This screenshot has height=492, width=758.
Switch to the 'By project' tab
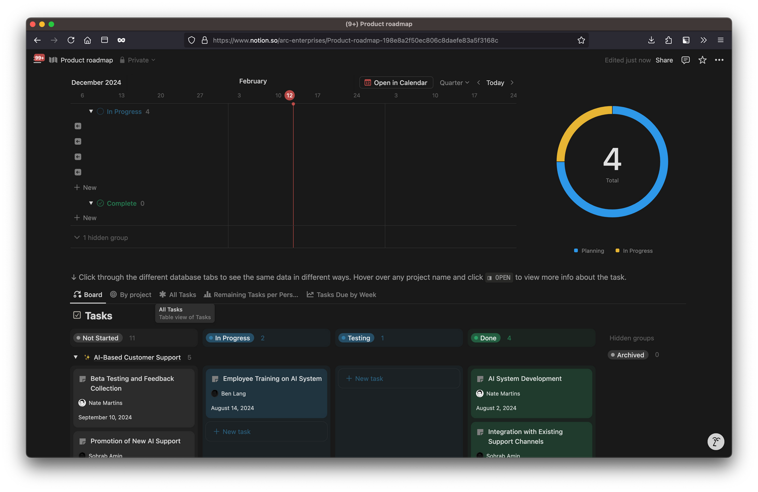click(130, 295)
